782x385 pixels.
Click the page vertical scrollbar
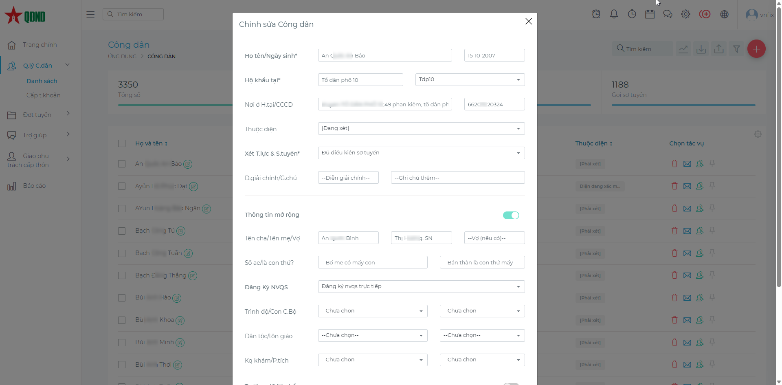tap(779, 147)
